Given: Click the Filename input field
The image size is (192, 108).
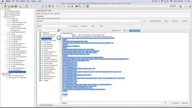Looking at the screenshot, I should click(91, 21).
